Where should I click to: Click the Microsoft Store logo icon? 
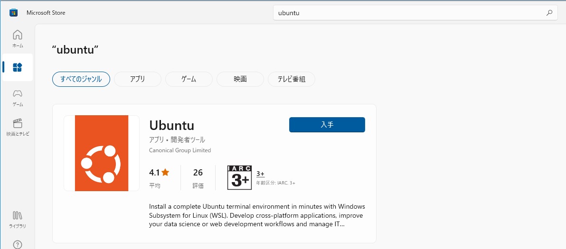(13, 13)
